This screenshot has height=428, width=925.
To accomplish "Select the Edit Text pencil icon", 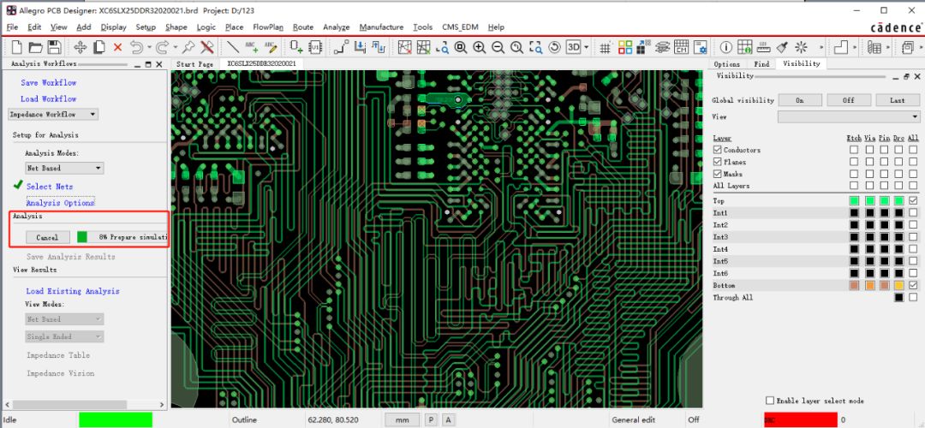I will point(270,47).
